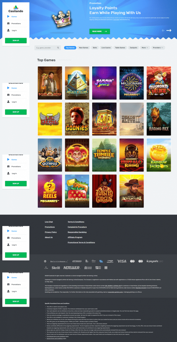Switch to the Jackpots tab
This screenshot has width=177, height=342.
[x=133, y=47]
